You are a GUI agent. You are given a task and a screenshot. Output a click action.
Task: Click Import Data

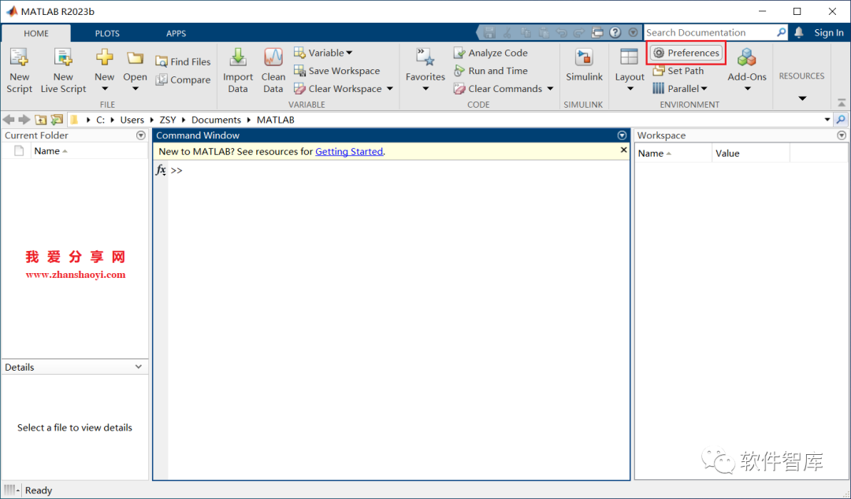coord(238,71)
